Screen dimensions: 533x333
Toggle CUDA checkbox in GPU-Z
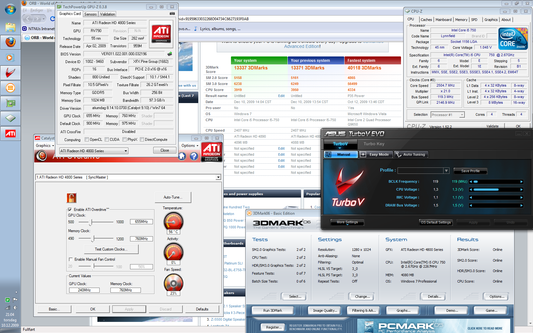(x=107, y=140)
